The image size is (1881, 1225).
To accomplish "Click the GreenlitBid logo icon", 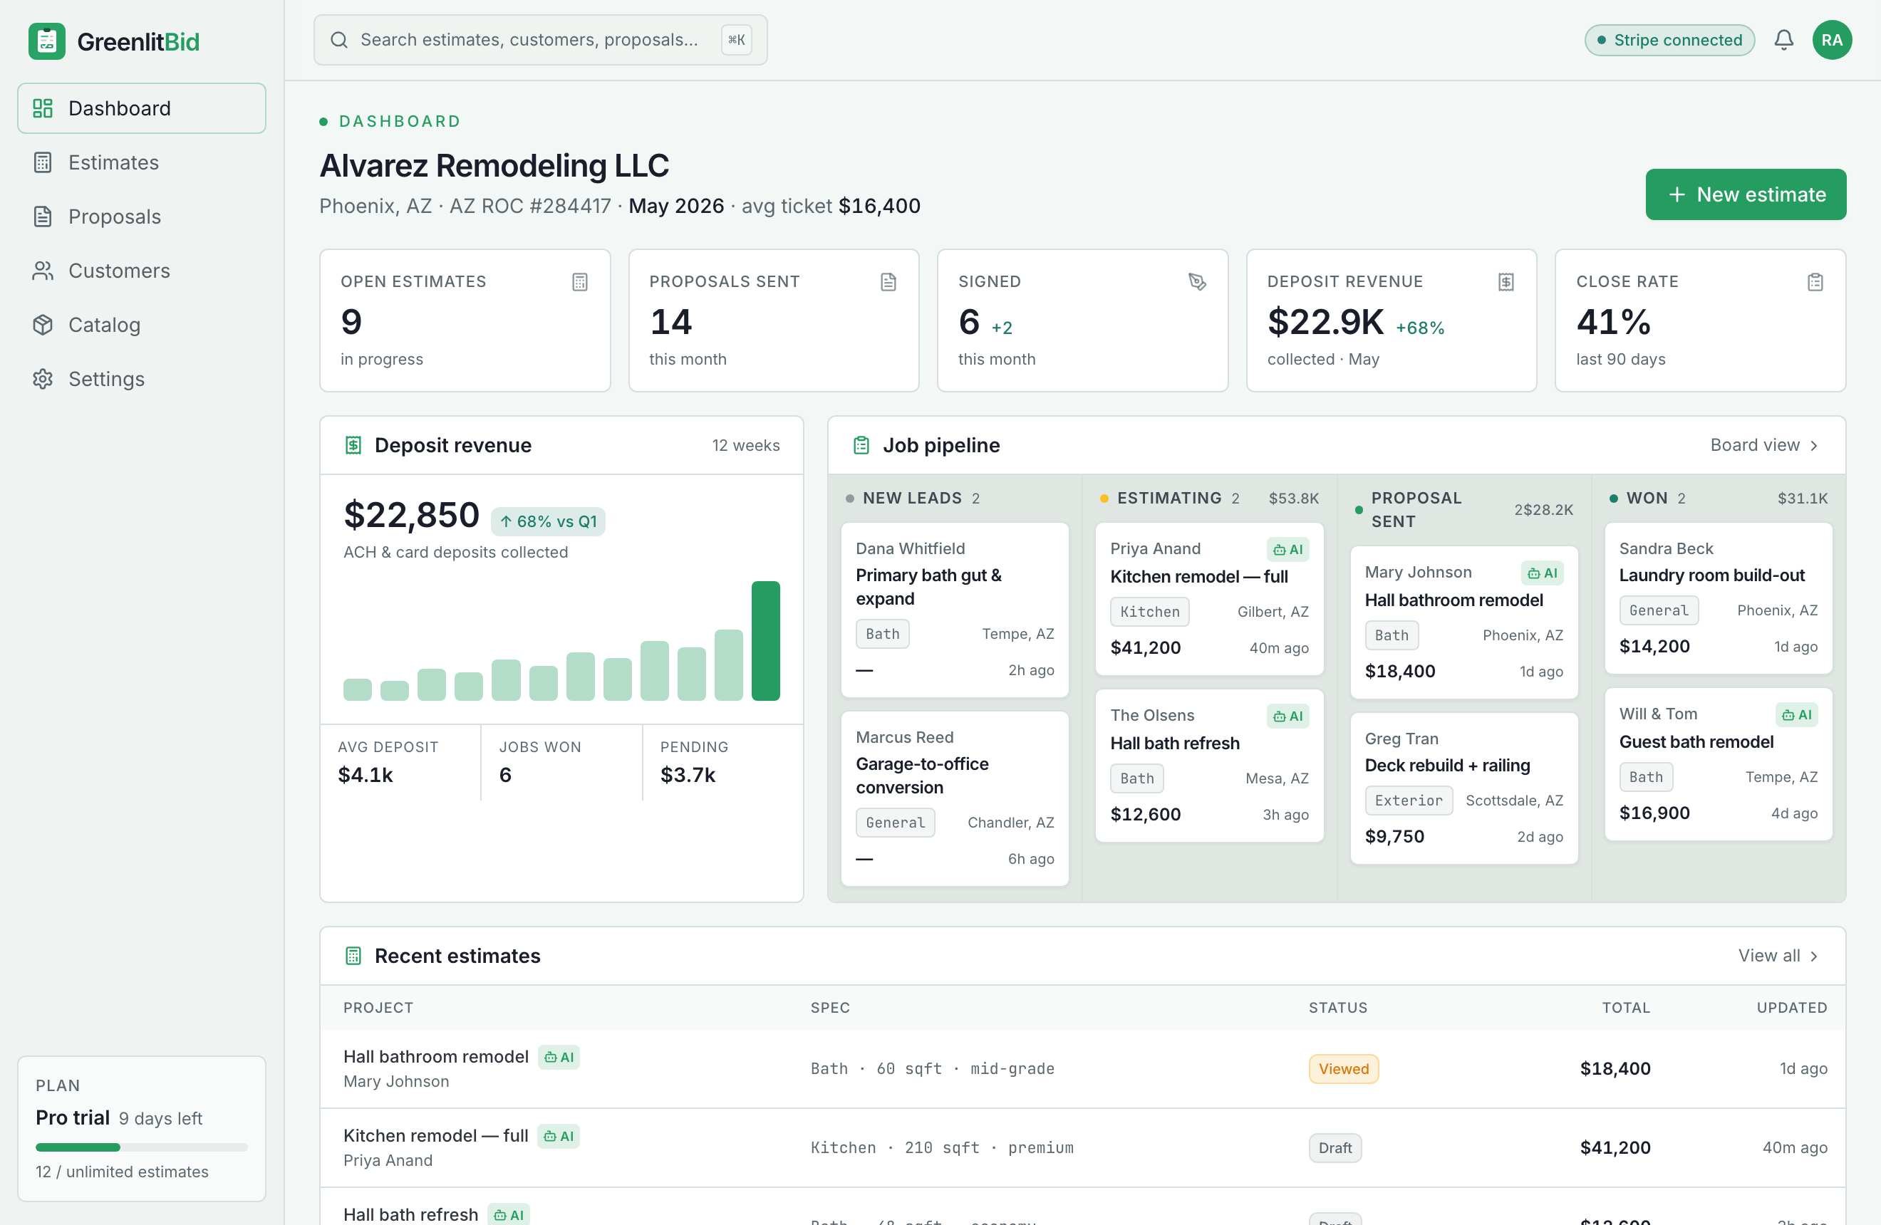I will coord(46,41).
